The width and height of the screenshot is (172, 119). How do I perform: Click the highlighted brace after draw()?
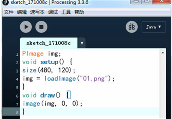69,95
